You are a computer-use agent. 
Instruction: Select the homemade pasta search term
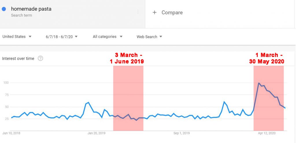coord(31,9)
